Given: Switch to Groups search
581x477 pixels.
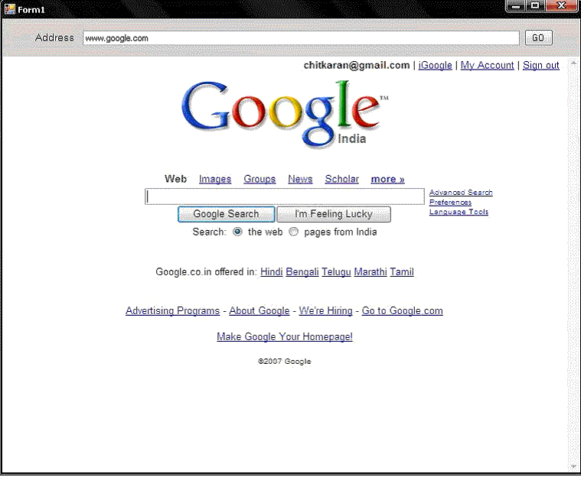Looking at the screenshot, I should coord(259,179).
